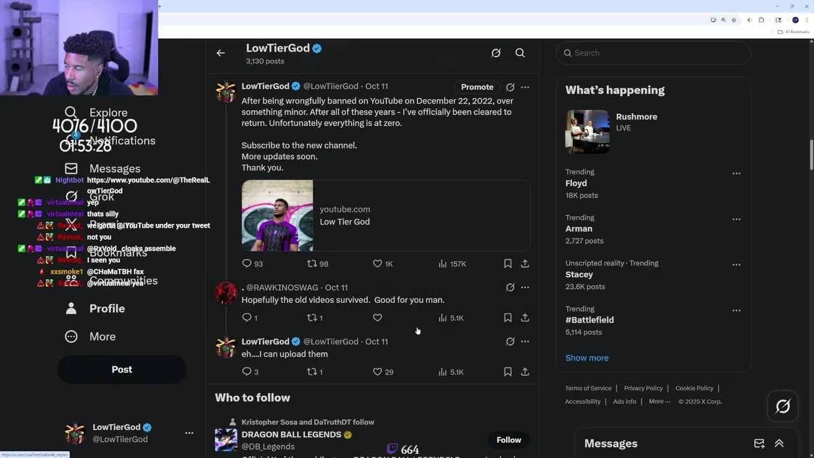
Task: Open Cookie Policy link
Action: coord(694,388)
